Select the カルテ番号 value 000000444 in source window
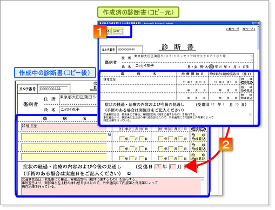The image size is (275, 210). point(126,50)
